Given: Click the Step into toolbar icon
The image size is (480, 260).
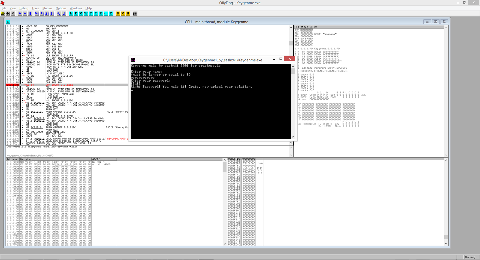Looking at the screenshot, I should point(37,13).
